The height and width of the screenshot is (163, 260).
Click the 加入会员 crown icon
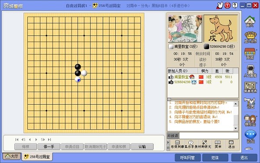click(250, 37)
